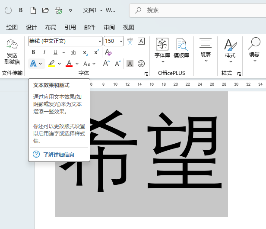Image resolution: width=266 pixels, height=229 pixels.
Task: Open the 绘图 tab
Action: pos(12,27)
